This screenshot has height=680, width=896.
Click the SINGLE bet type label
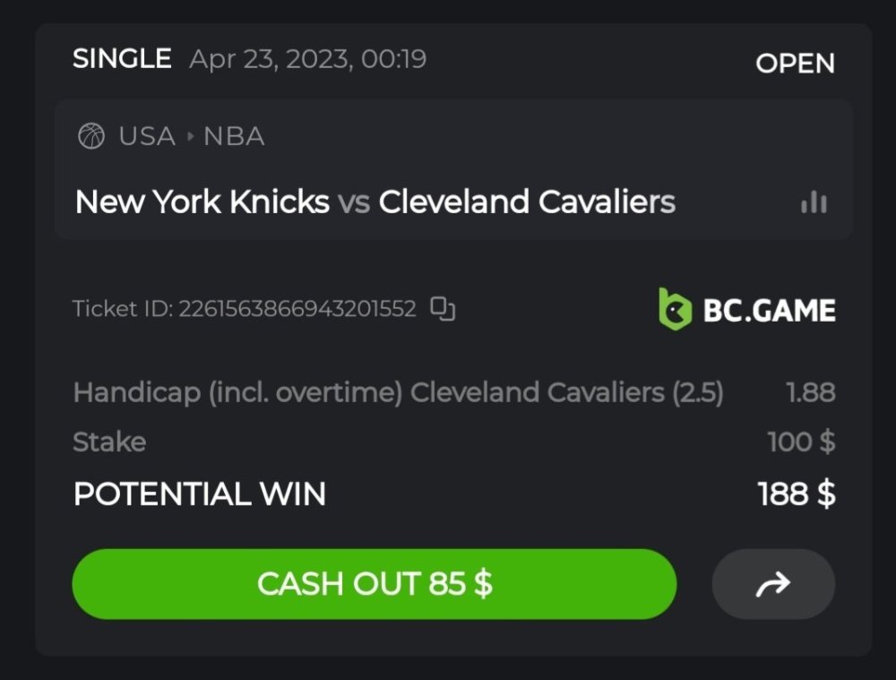point(122,59)
